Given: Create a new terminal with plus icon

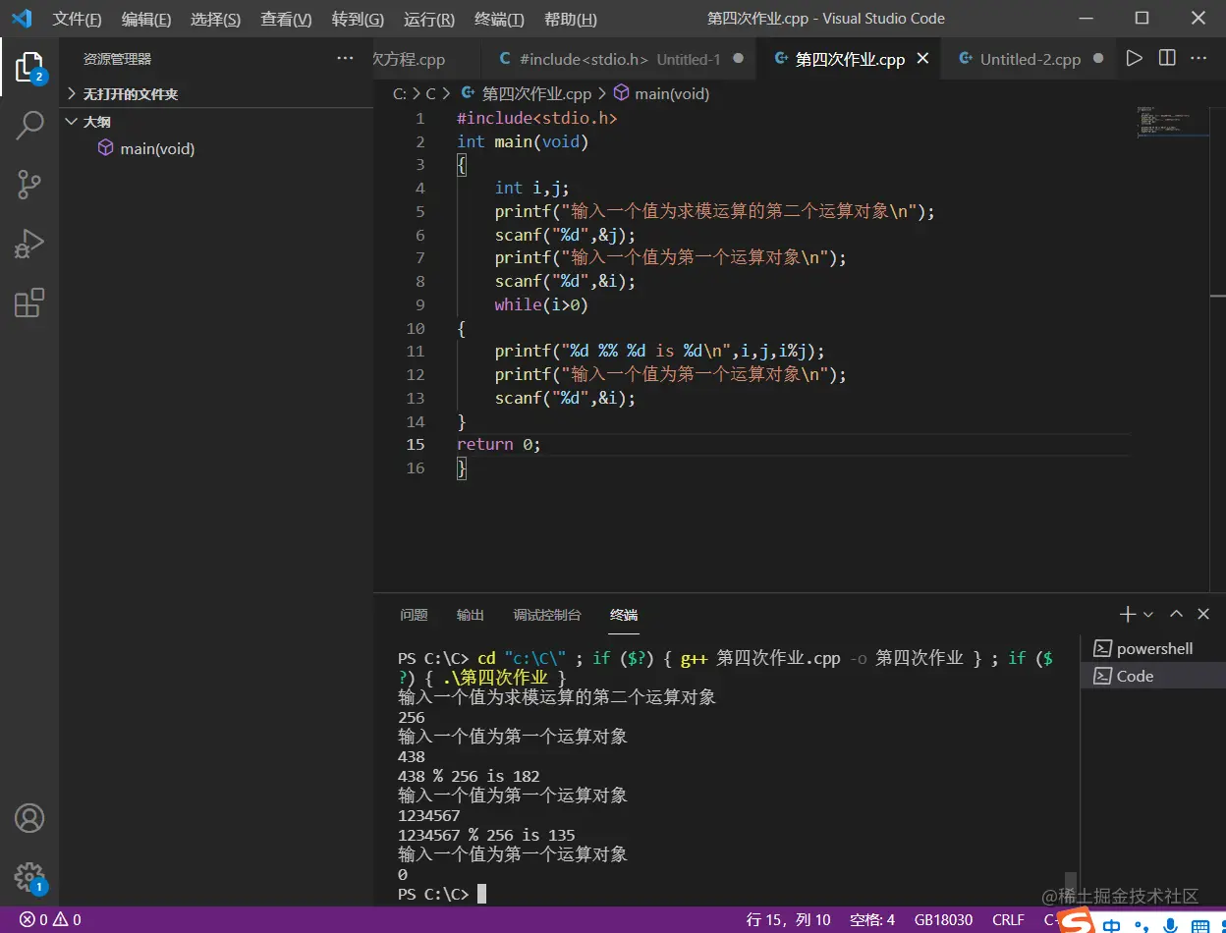Looking at the screenshot, I should point(1128,614).
